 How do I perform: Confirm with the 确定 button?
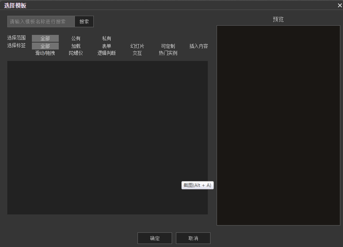[155, 238]
